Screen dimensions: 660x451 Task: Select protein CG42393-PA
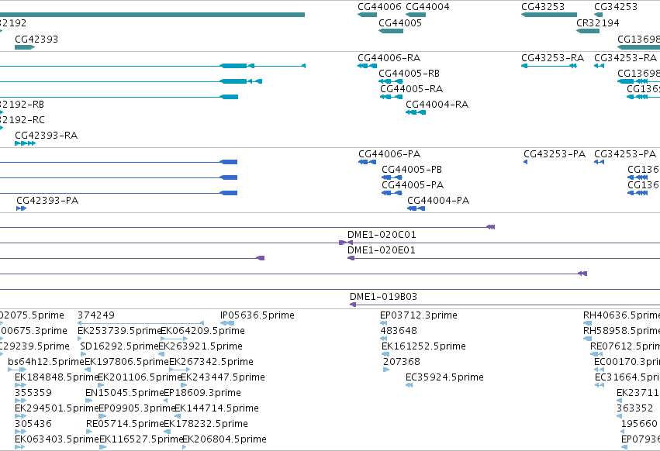point(47,201)
